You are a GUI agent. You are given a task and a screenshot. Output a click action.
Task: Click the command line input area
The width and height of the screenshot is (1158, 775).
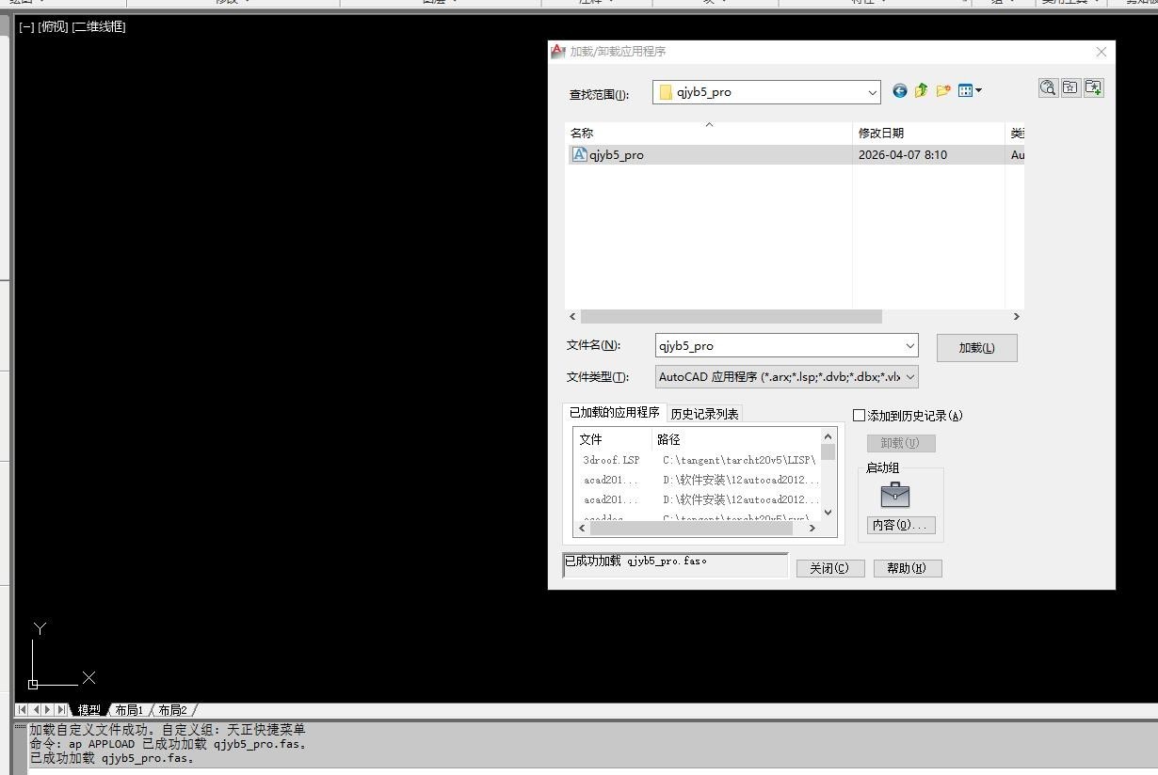click(x=593, y=770)
